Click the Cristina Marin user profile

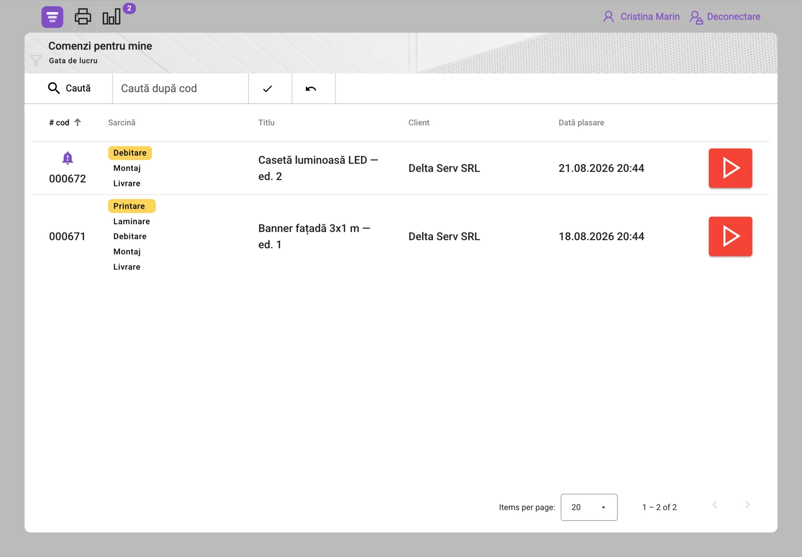click(x=641, y=17)
